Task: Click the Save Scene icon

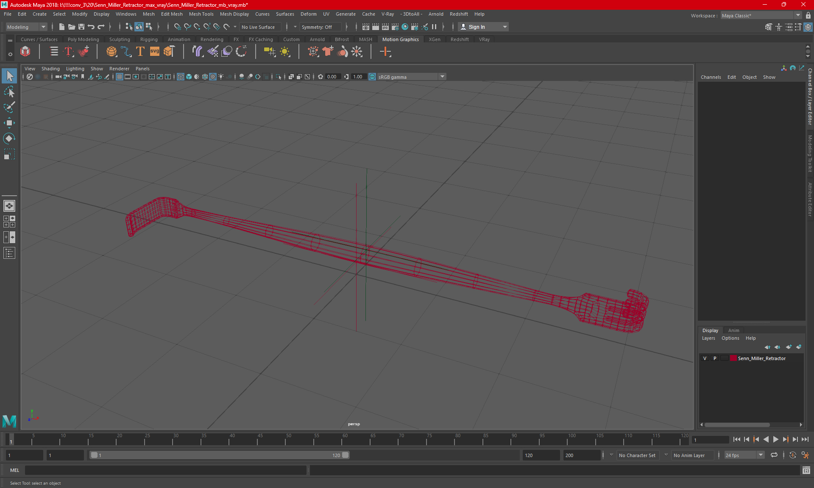Action: (x=81, y=27)
